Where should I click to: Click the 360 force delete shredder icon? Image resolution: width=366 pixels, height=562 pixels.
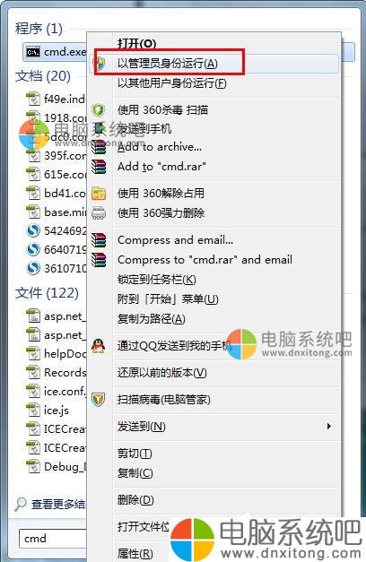pos(99,213)
